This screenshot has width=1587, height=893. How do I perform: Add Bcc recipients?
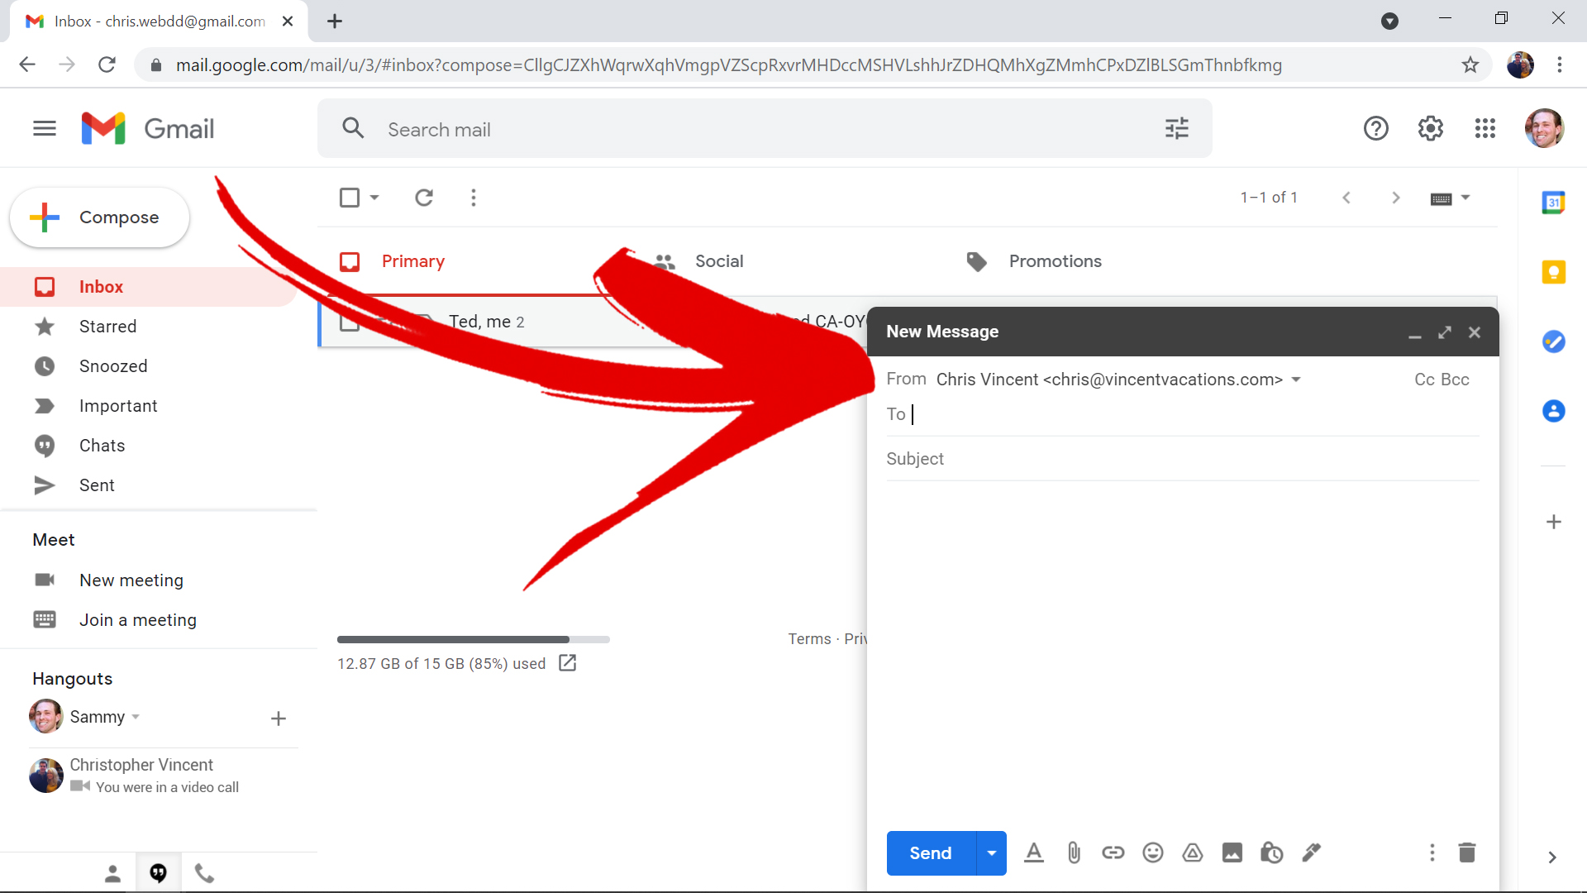click(x=1455, y=380)
